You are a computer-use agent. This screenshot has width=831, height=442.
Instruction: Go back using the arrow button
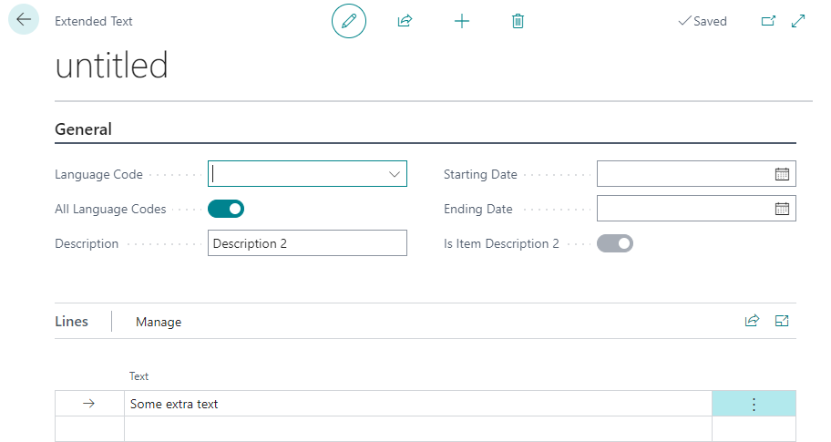click(x=24, y=20)
